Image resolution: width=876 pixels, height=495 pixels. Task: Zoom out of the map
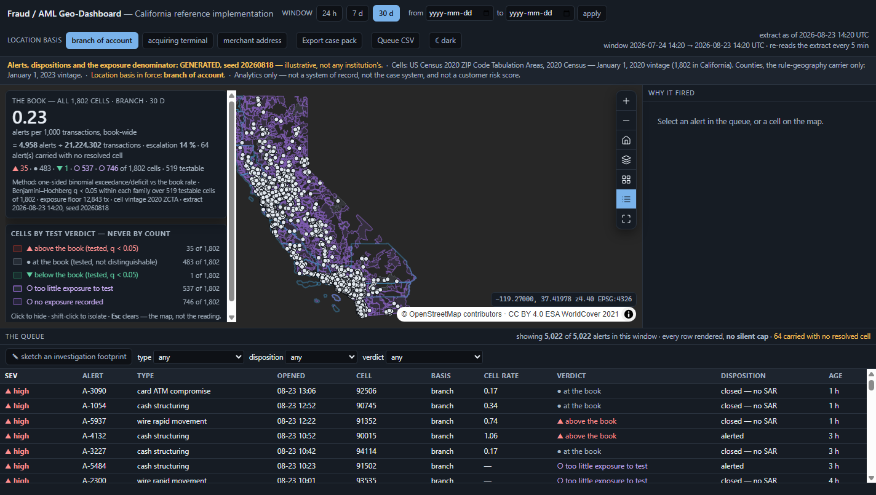[x=626, y=121]
